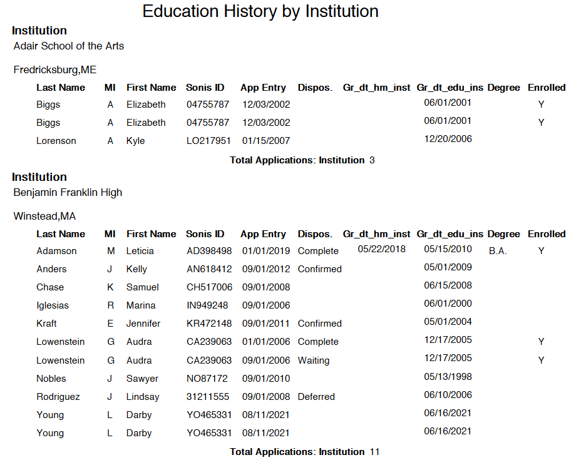The width and height of the screenshot is (586, 460).
Task: Click the Iglesias last name entry
Action: [x=53, y=305]
